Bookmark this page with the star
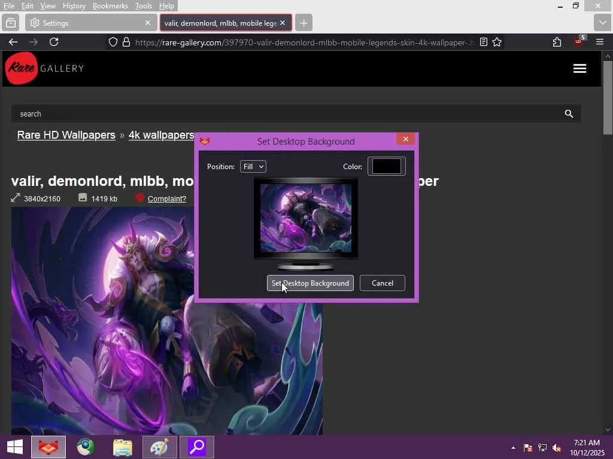 click(497, 42)
